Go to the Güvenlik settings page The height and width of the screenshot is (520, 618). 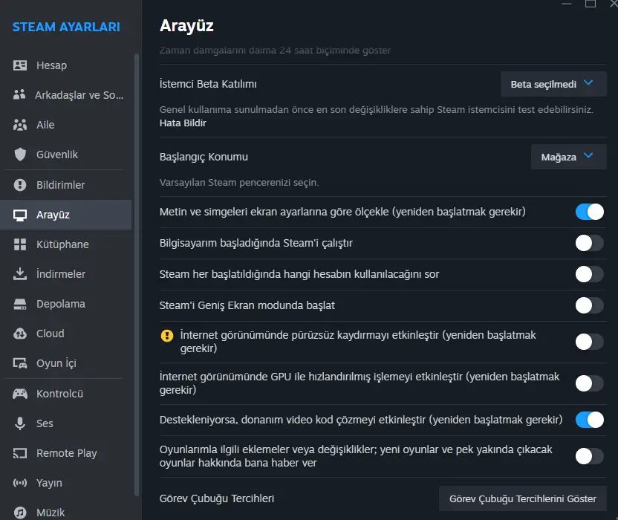pyautogui.click(x=65, y=155)
